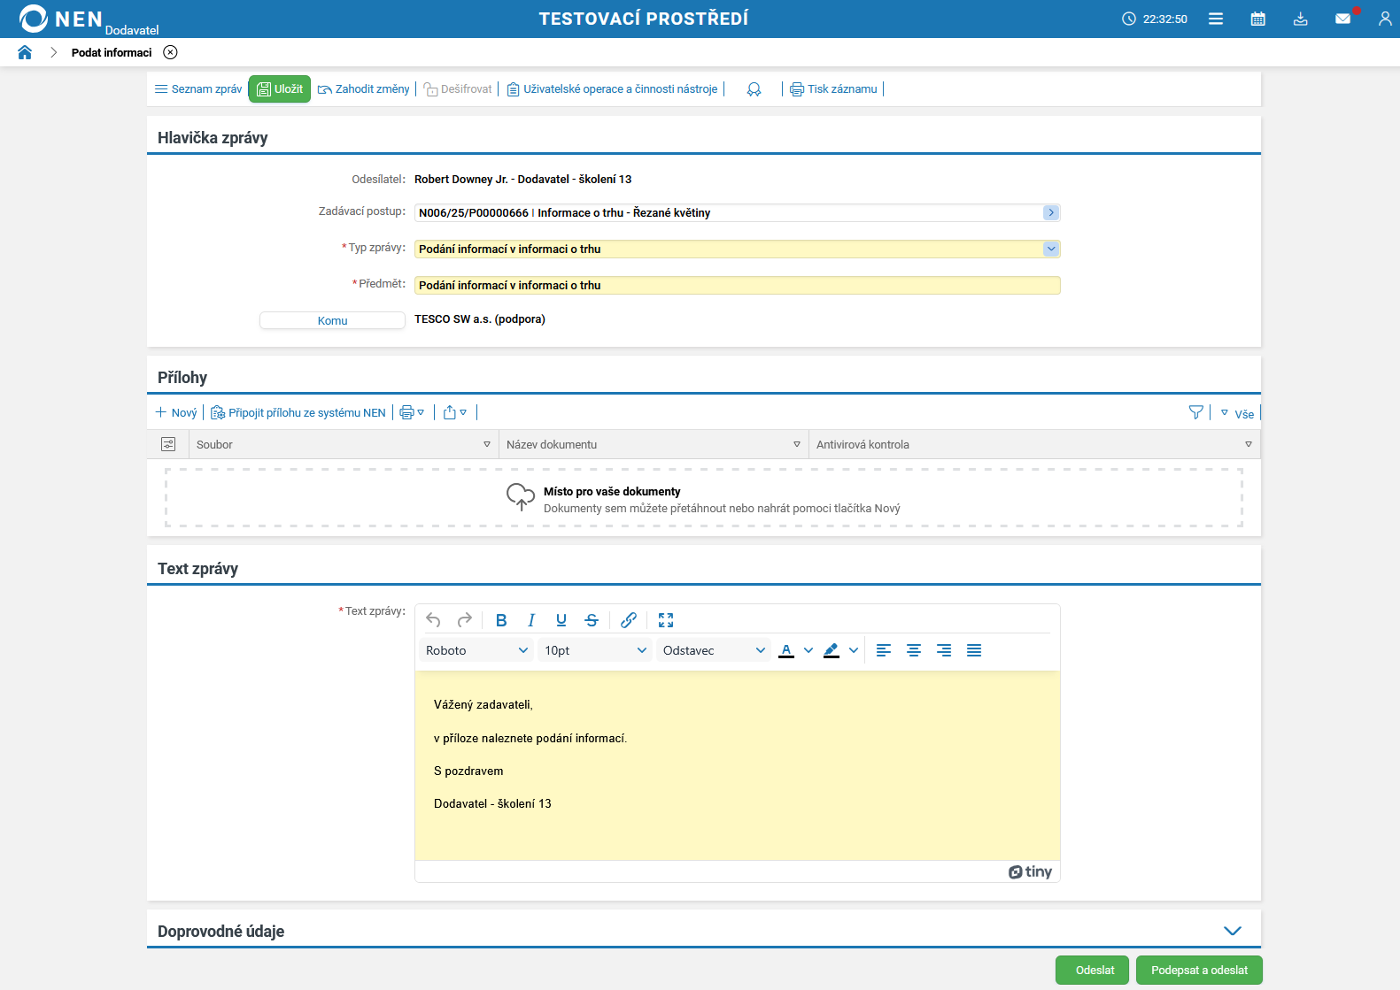Open Seznam zpráv from toolbar

(x=198, y=89)
